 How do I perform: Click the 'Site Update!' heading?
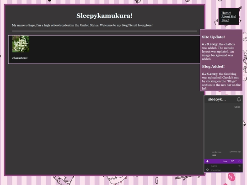(x=213, y=37)
